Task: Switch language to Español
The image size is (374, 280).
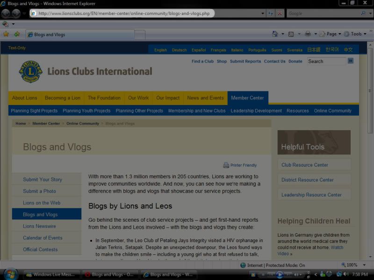Action: (x=199, y=50)
